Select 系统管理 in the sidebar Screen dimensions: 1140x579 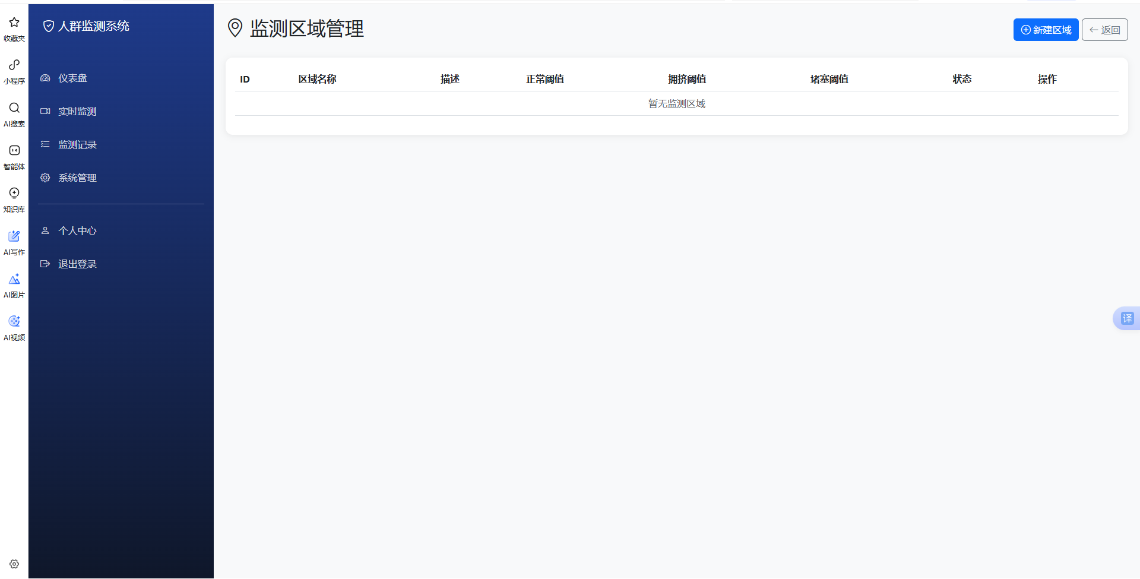(121, 178)
